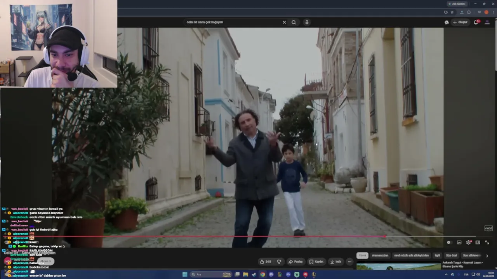The image size is (497, 279).
Task: Open the Chrome three-dot menu
Action: pyautogui.click(x=493, y=12)
